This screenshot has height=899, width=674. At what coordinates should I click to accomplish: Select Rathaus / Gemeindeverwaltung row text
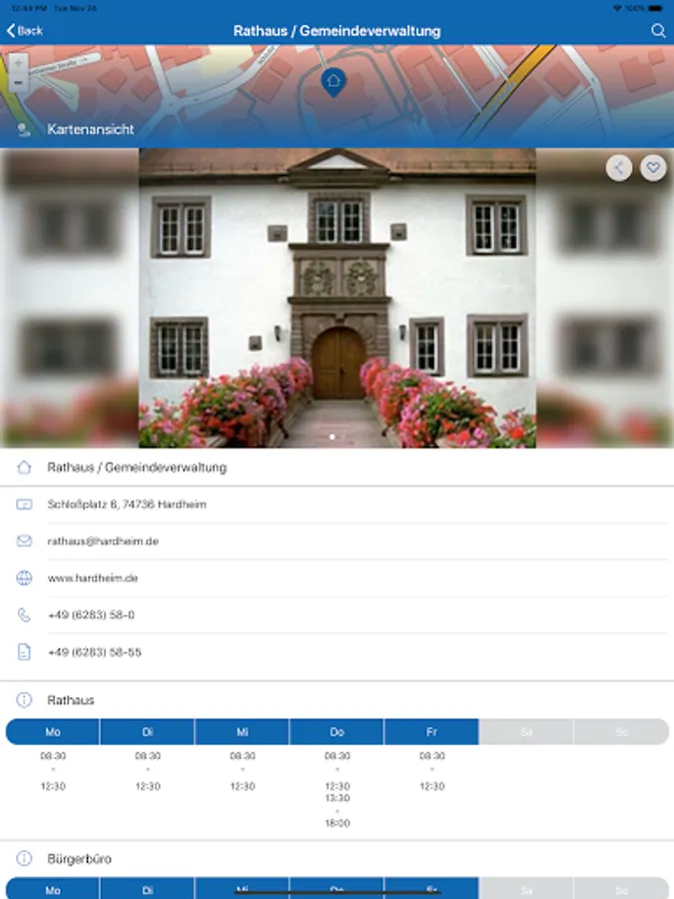point(137,467)
